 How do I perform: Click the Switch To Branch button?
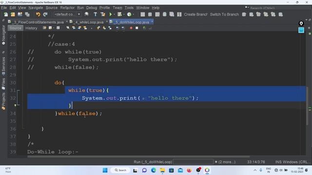(x=224, y=14)
